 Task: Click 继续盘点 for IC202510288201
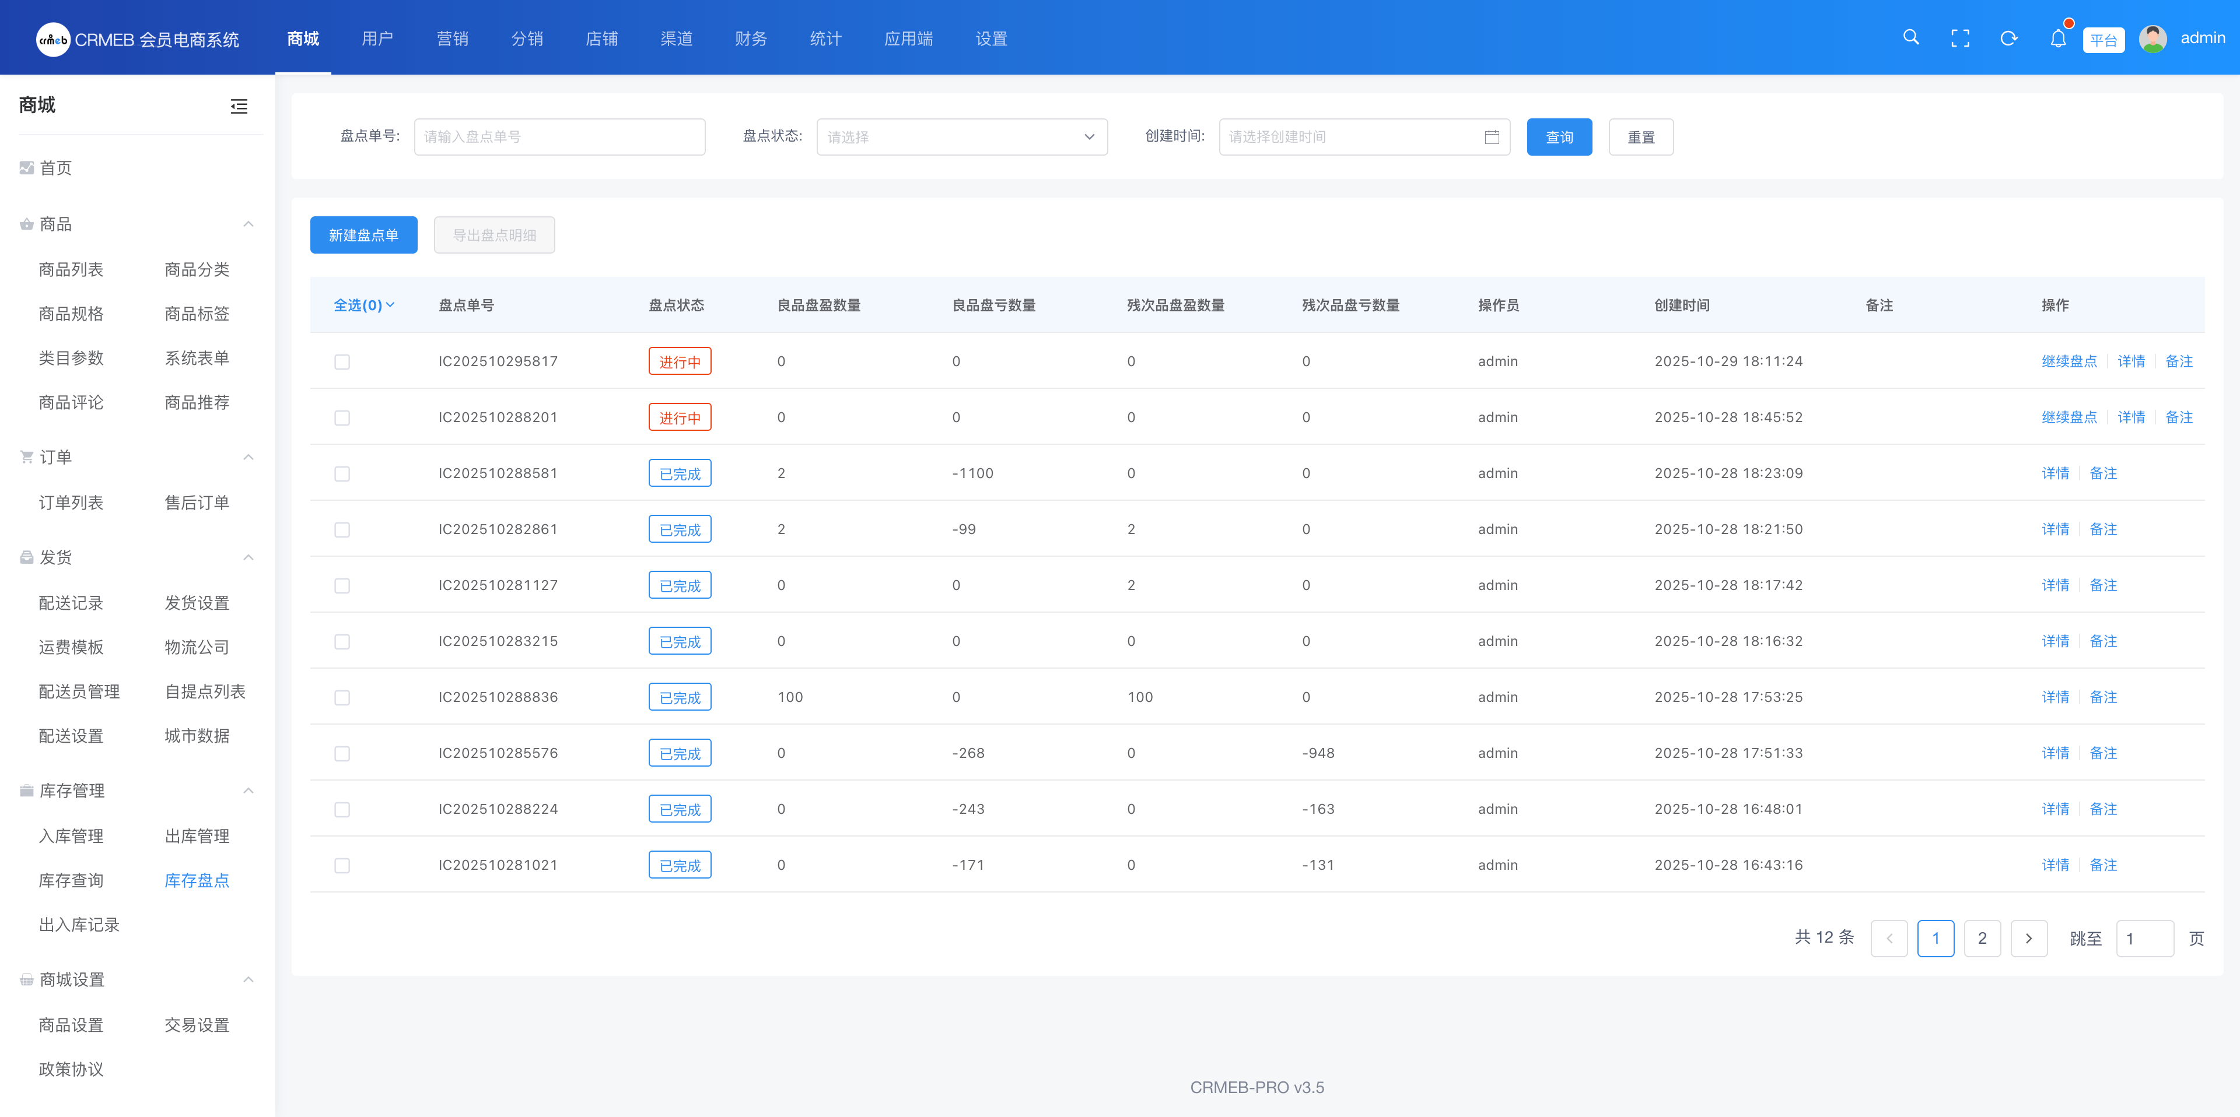2068,417
